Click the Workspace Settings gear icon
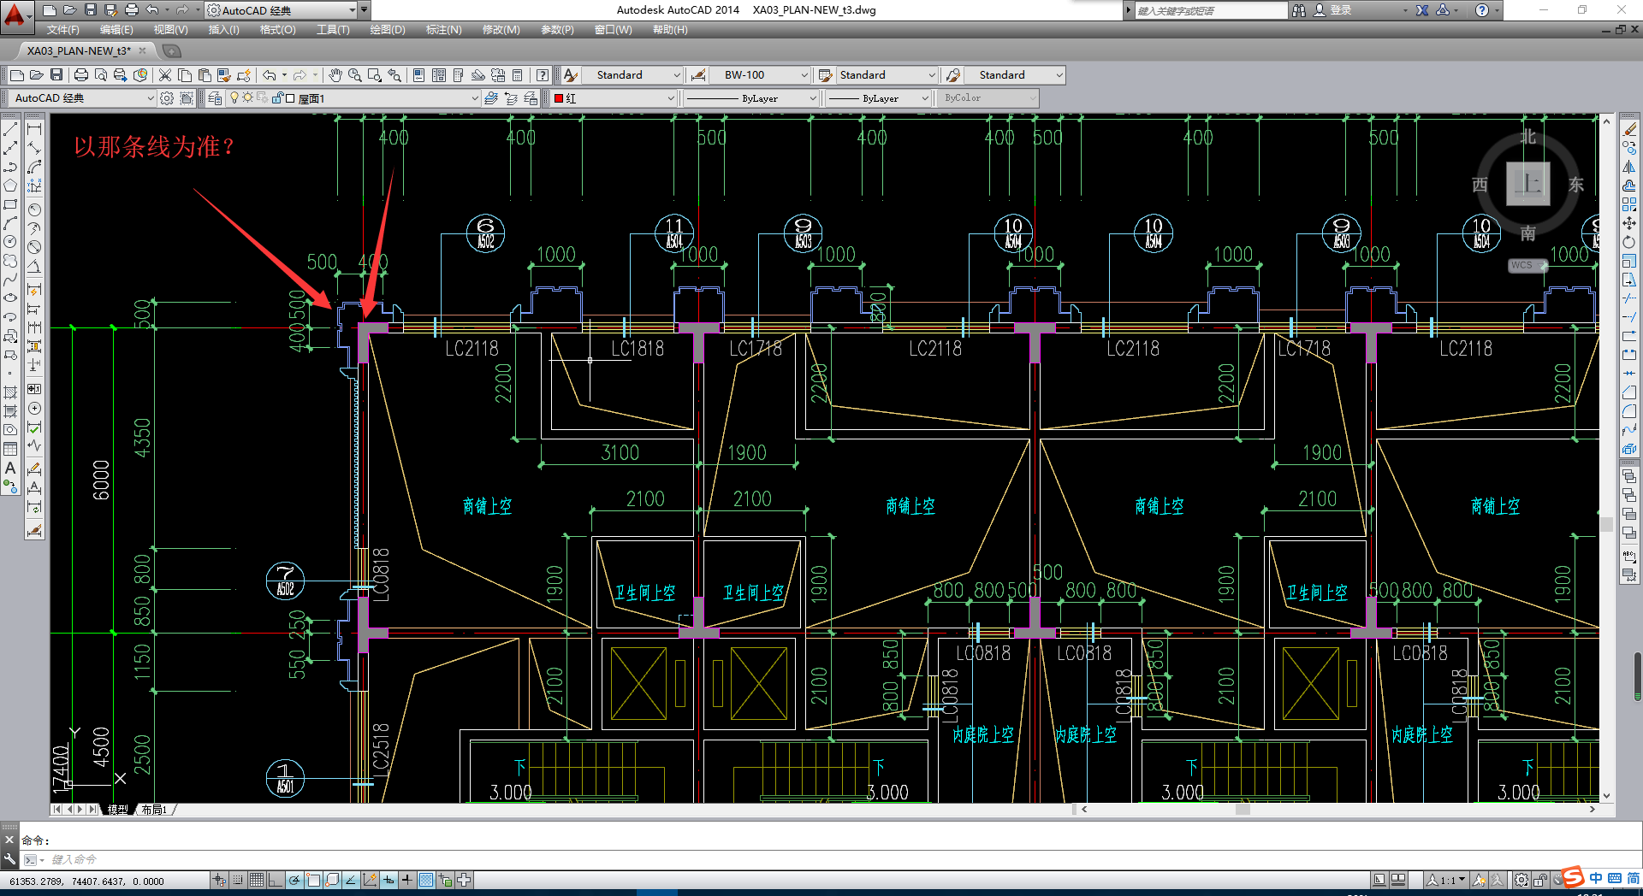 (x=167, y=98)
